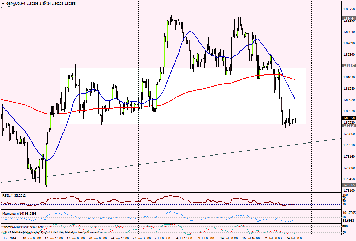The width and height of the screenshot is (356, 241).
Task: Click the 1.83750 value on the price scale
Action: (348, 9)
